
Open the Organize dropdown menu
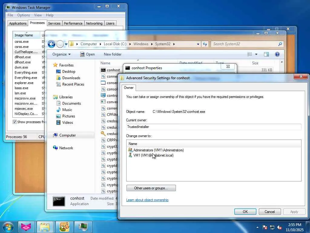coord(61,54)
